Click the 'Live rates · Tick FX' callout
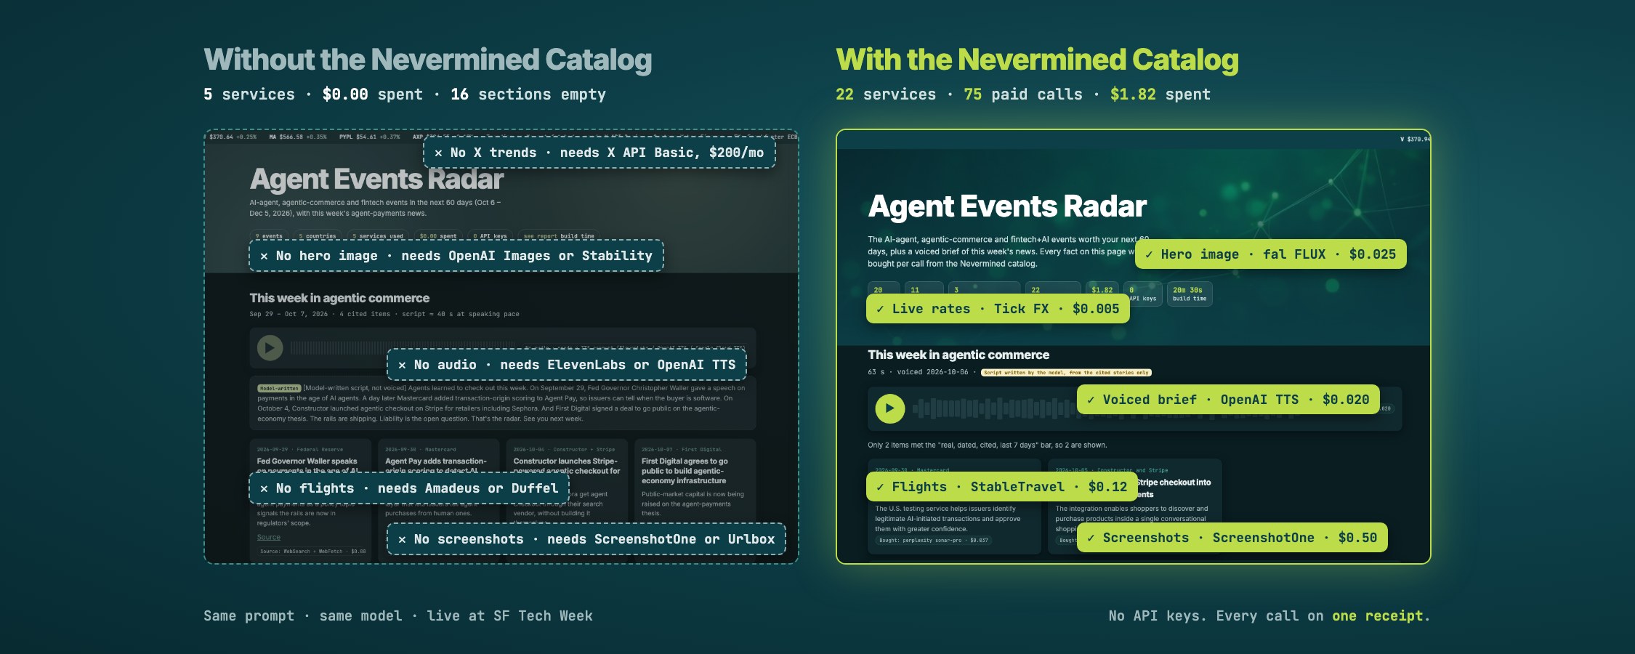 (998, 309)
